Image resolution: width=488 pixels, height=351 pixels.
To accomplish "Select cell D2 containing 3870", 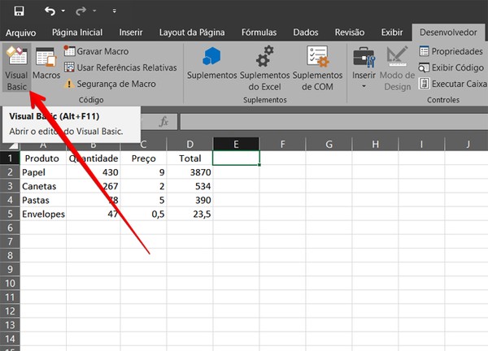I will [190, 172].
